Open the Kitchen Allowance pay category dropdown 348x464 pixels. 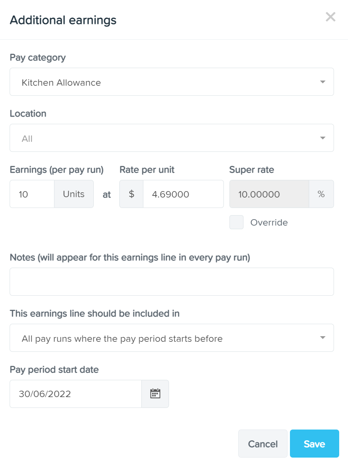point(172,82)
